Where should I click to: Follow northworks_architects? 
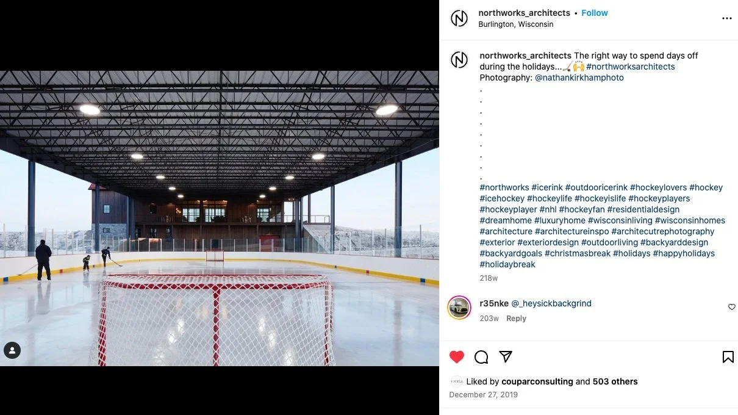pyautogui.click(x=595, y=13)
